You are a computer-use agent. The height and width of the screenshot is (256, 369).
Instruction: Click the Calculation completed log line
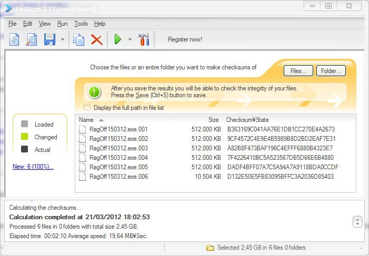(79, 217)
